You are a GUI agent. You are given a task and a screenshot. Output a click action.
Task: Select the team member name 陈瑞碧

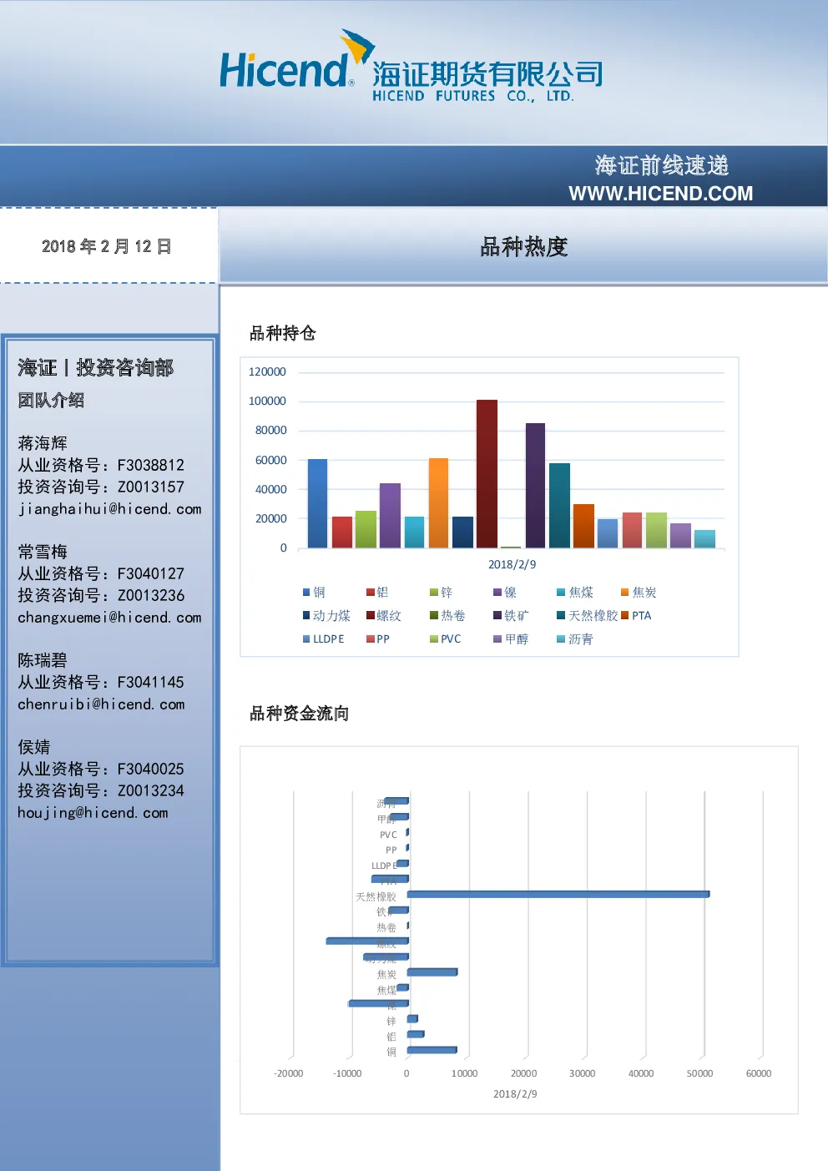(43, 660)
